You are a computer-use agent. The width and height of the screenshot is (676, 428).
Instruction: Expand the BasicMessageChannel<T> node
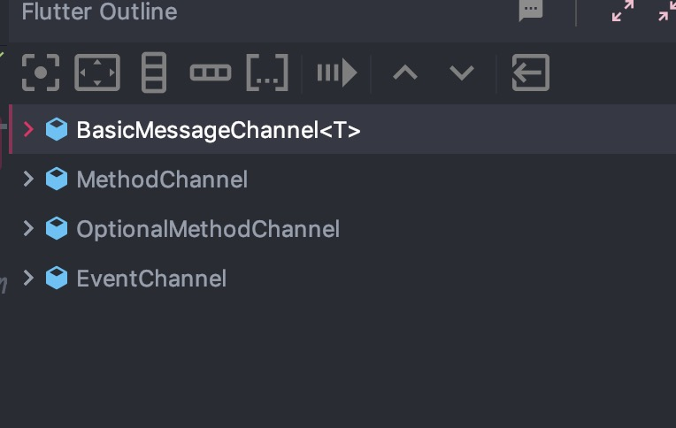pos(28,129)
